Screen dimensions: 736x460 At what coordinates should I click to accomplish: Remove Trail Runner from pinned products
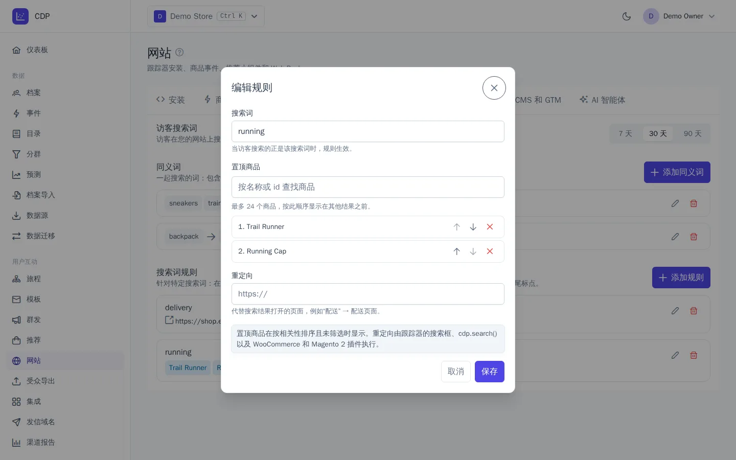tap(490, 227)
